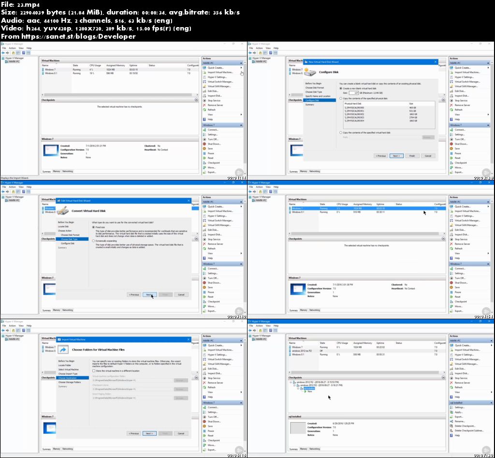
Task: Click Cancel in Import Virtual Machine wizard
Action: [181, 433]
